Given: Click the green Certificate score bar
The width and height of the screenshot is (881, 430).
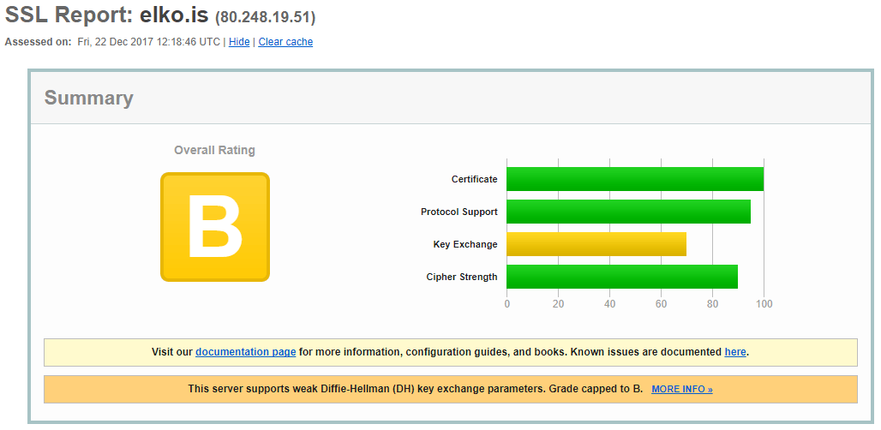Looking at the screenshot, I should click(x=635, y=179).
